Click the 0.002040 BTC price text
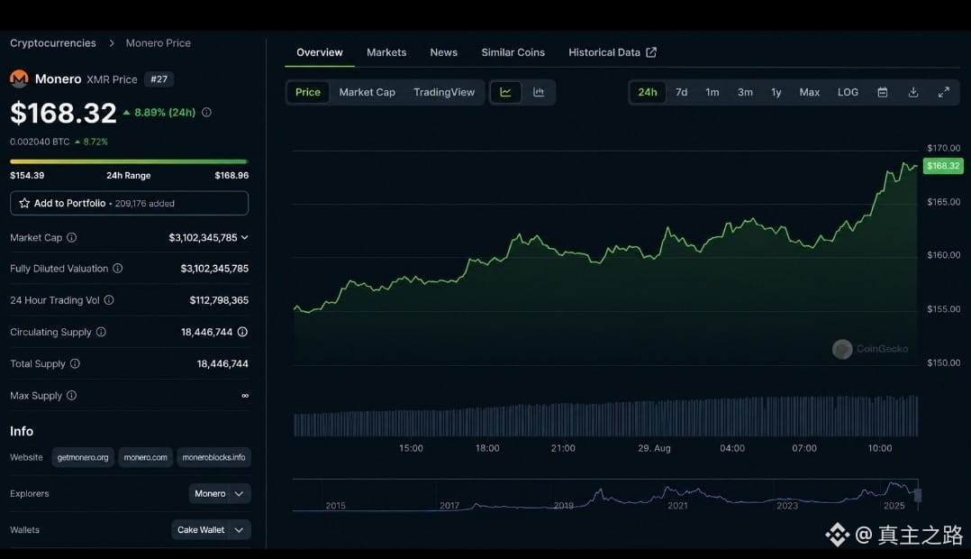The image size is (971, 559). point(40,142)
